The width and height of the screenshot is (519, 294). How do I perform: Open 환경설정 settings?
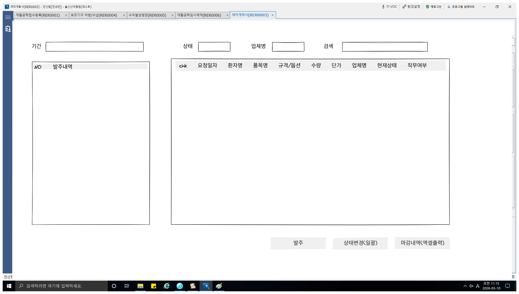(x=411, y=7)
